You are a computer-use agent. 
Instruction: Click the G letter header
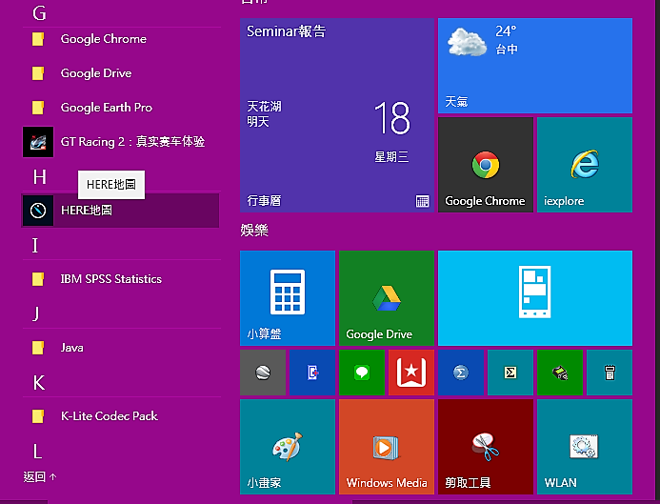coord(39,13)
